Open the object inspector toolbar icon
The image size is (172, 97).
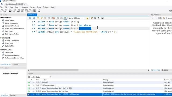10,11
